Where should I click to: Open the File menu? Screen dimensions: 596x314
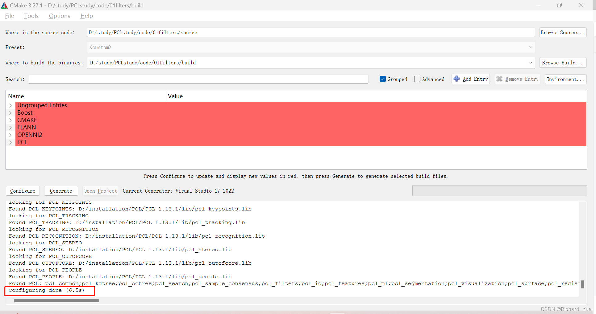point(10,16)
